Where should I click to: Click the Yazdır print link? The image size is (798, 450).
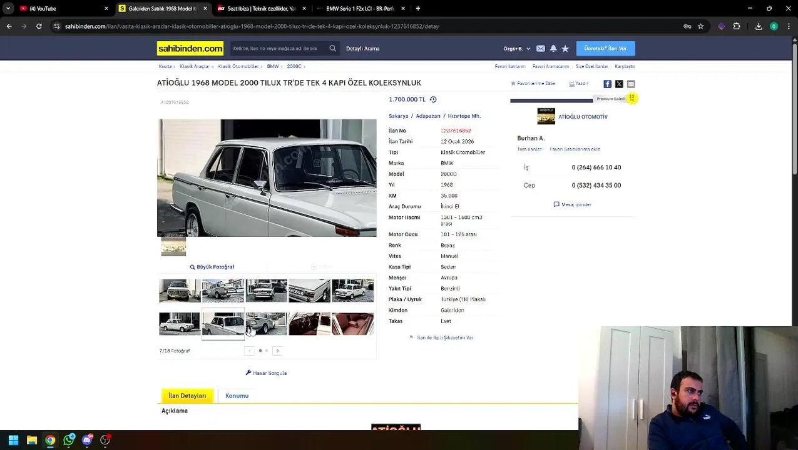(x=579, y=83)
